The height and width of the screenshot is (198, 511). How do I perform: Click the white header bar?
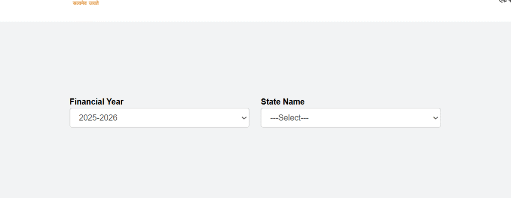[x=255, y=11]
